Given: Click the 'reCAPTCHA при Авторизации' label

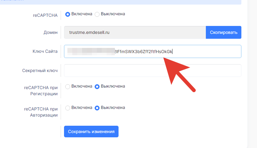Looking at the screenshot, I should point(41,112).
